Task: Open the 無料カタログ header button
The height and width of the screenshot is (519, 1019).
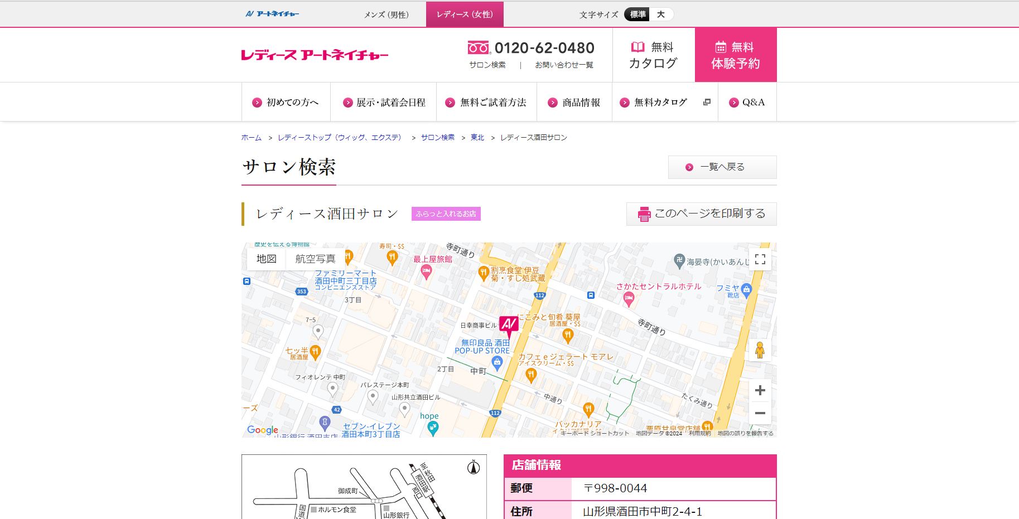Action: pyautogui.click(x=653, y=55)
